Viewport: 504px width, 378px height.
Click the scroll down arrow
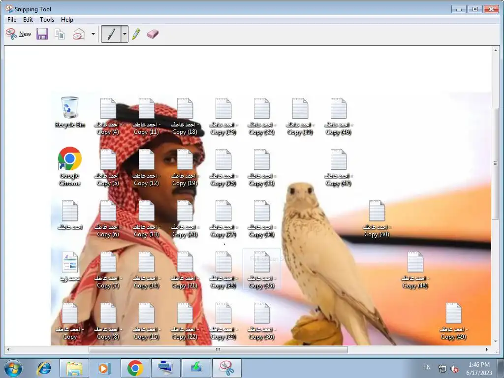click(495, 342)
